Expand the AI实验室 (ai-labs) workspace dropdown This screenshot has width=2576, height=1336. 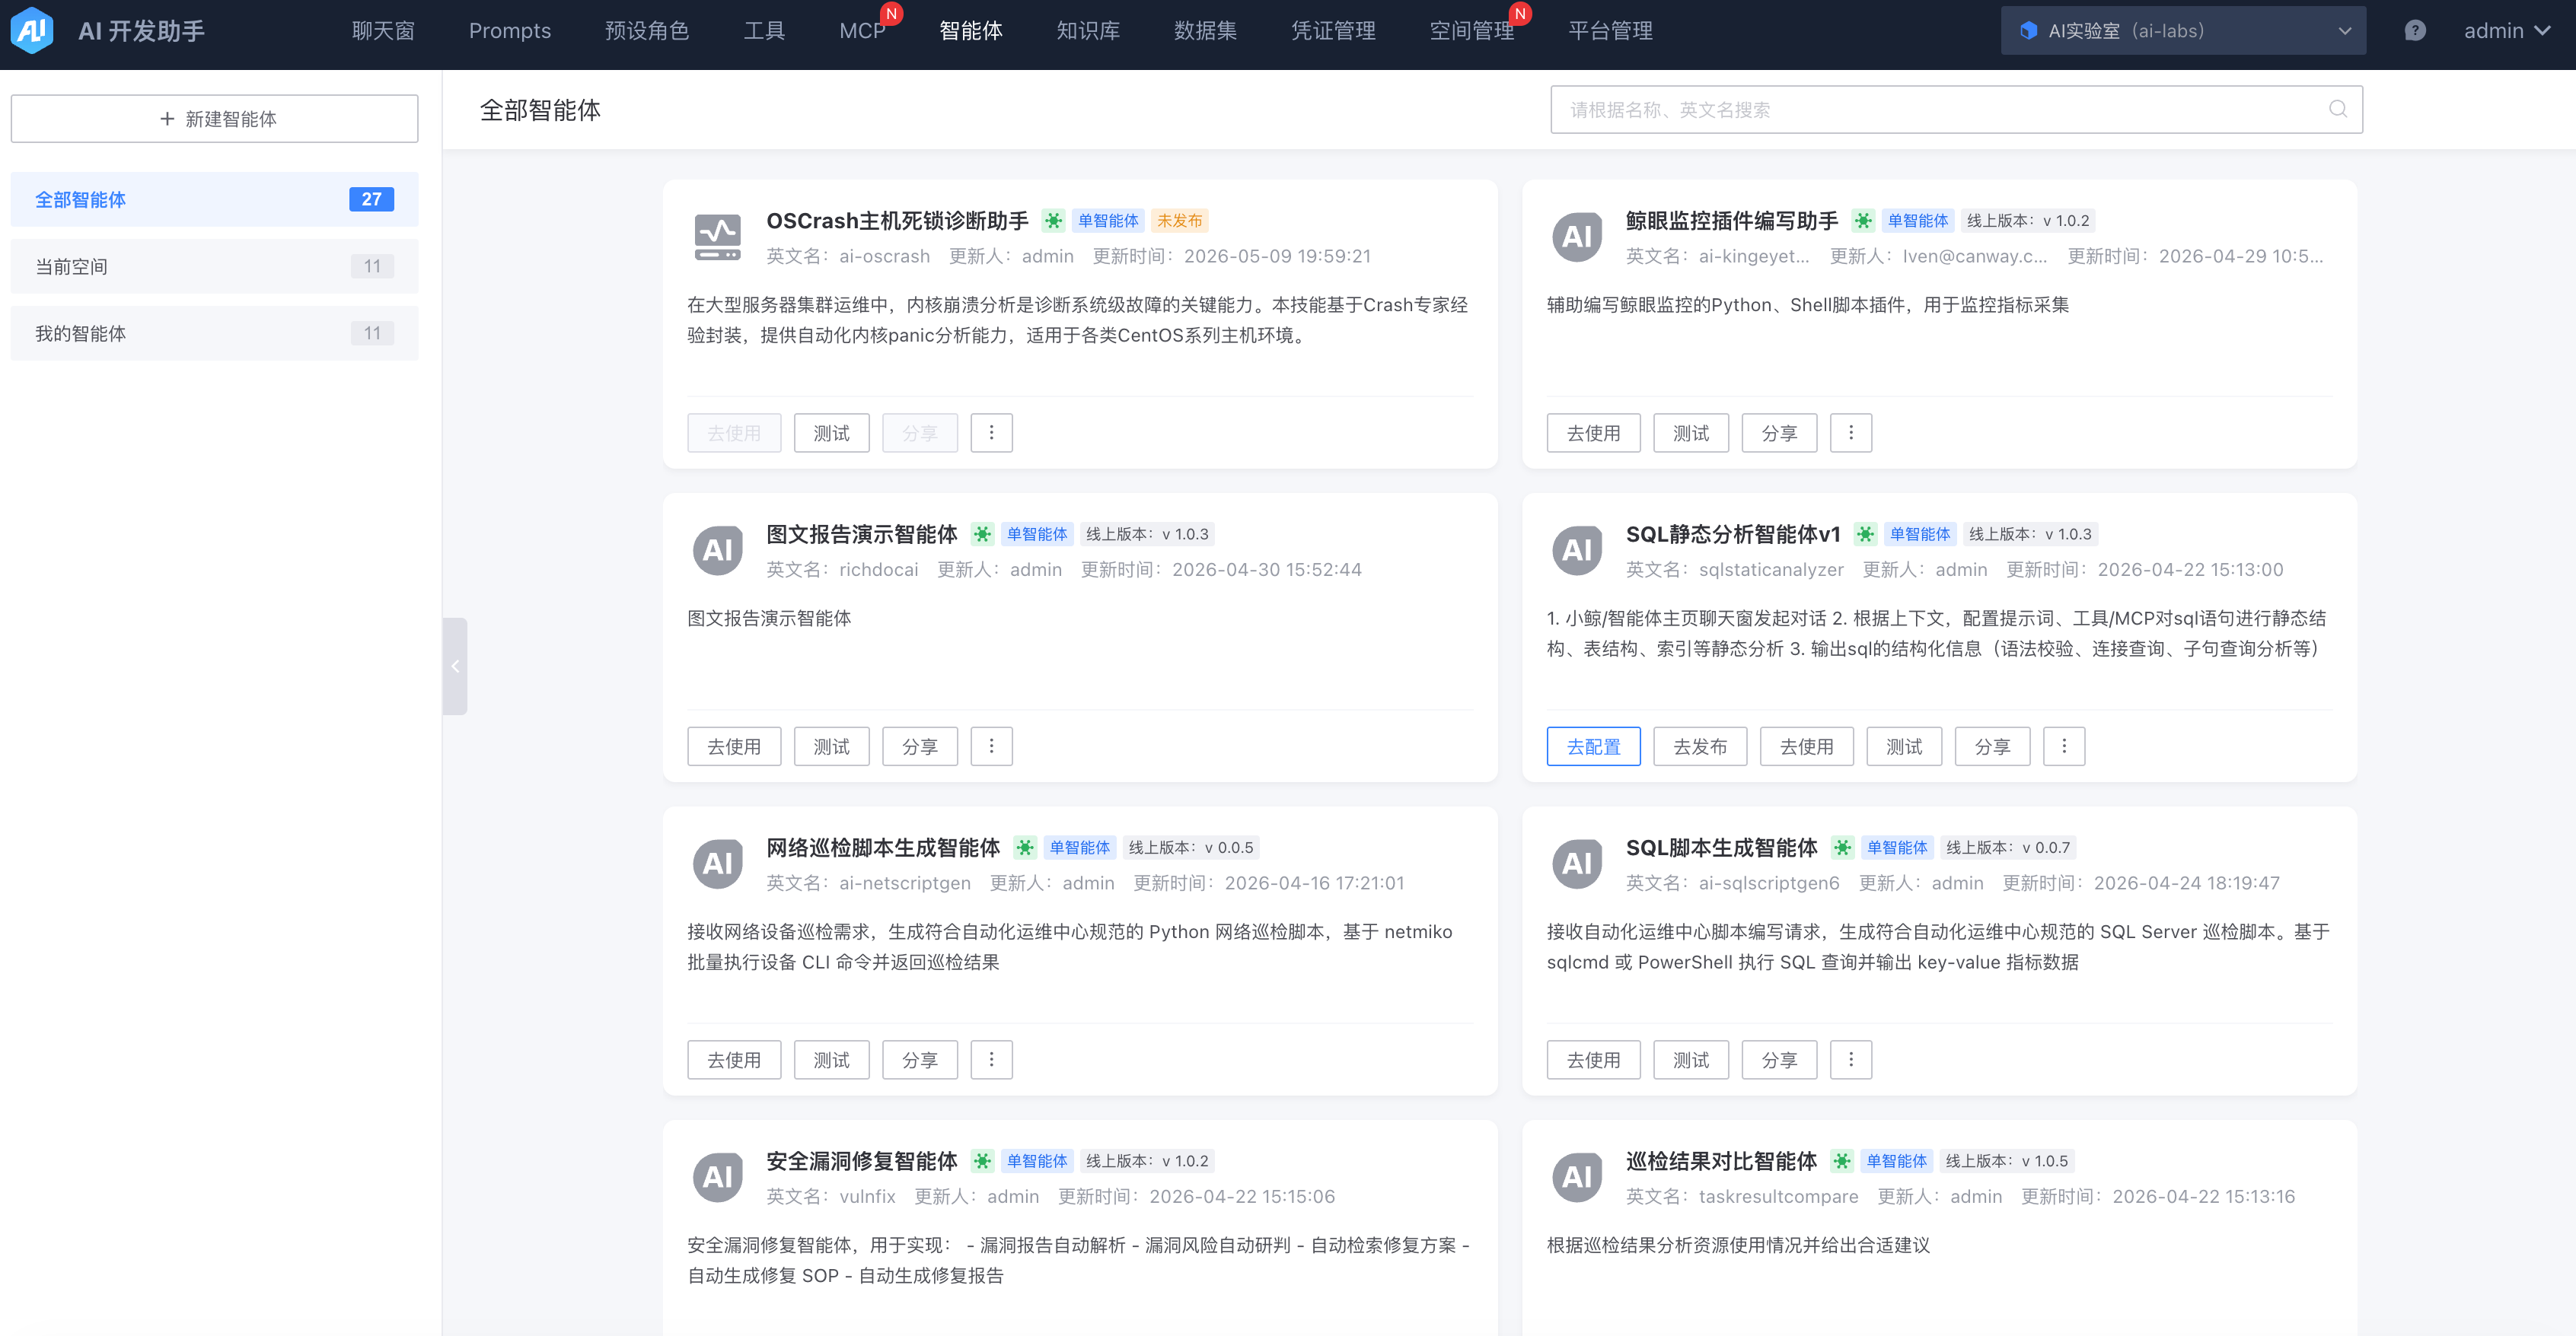click(2183, 31)
